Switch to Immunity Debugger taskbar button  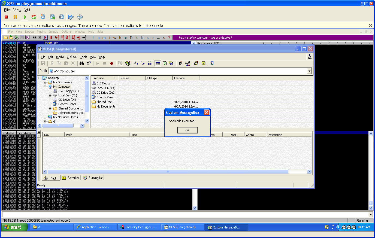click(x=139, y=227)
